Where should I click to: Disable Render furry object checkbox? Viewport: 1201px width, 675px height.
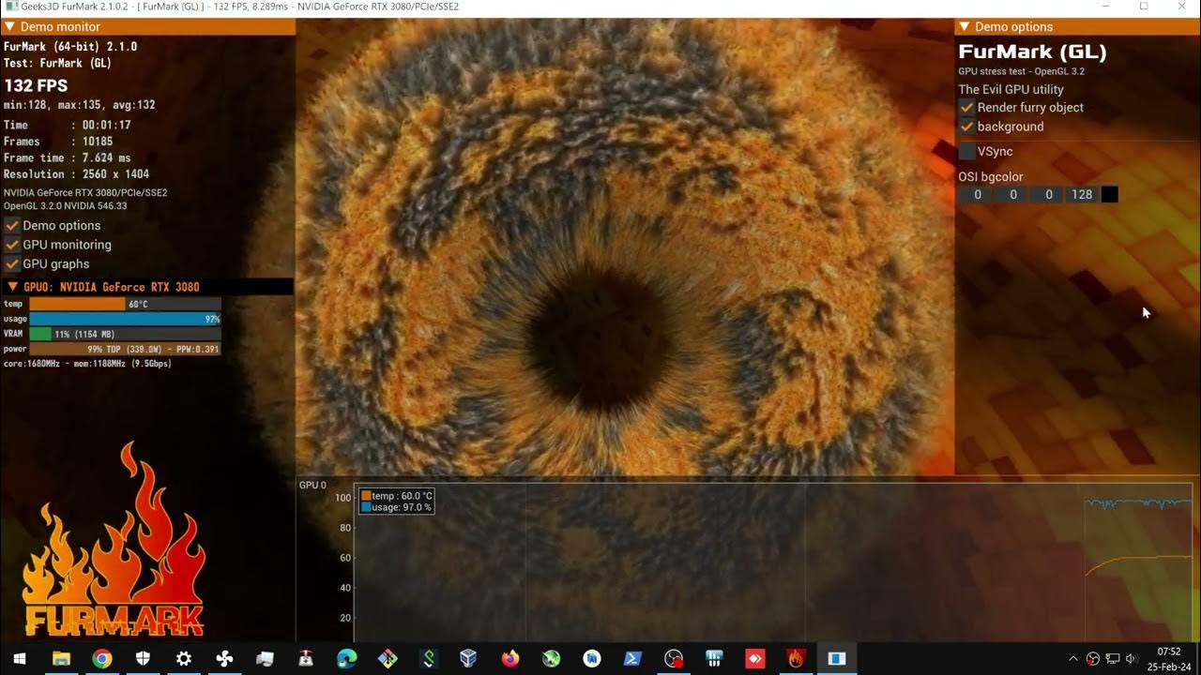click(966, 107)
